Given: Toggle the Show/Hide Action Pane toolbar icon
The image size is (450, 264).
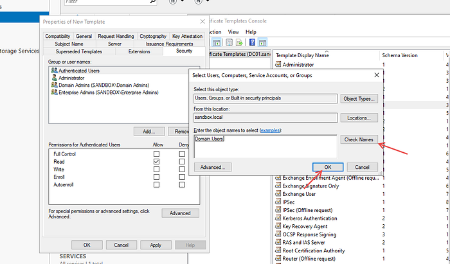Looking at the screenshot, I should pyautogui.click(x=262, y=42).
